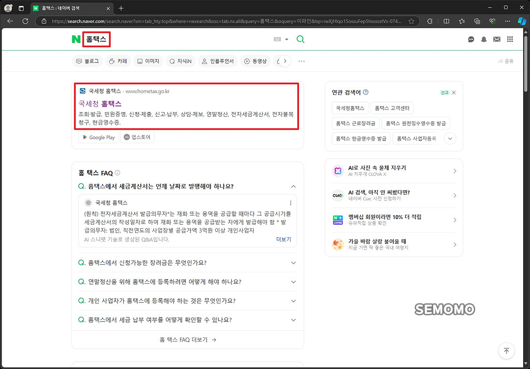This screenshot has height=369, width=530.
Task: Select the 동영상 search tab
Action: click(256, 61)
